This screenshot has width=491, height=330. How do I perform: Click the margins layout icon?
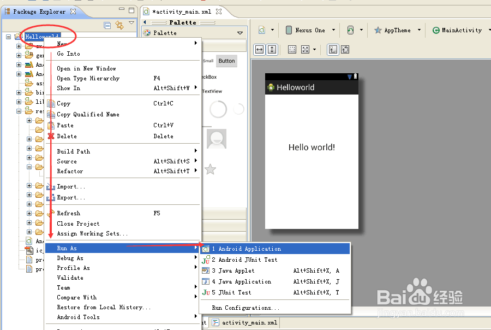292,50
